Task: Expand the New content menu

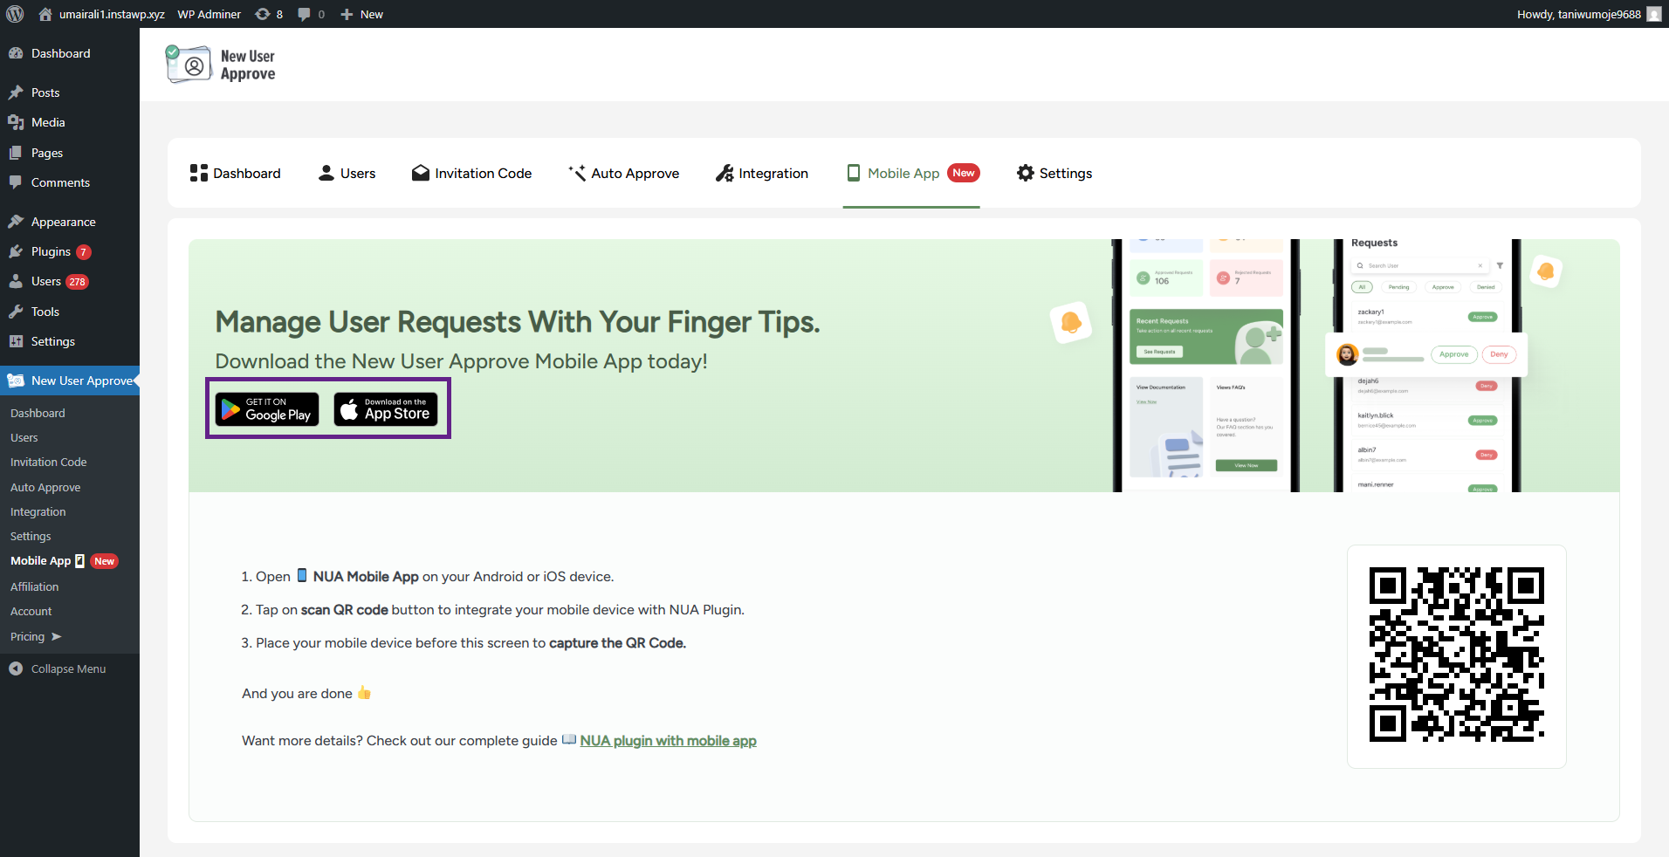Action: pyautogui.click(x=361, y=14)
